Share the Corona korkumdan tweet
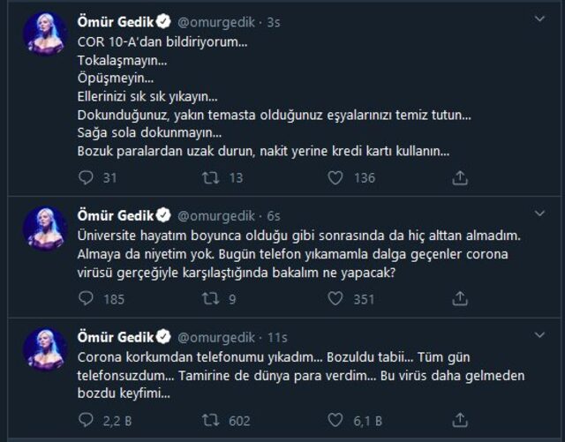565x442 pixels. point(460,420)
